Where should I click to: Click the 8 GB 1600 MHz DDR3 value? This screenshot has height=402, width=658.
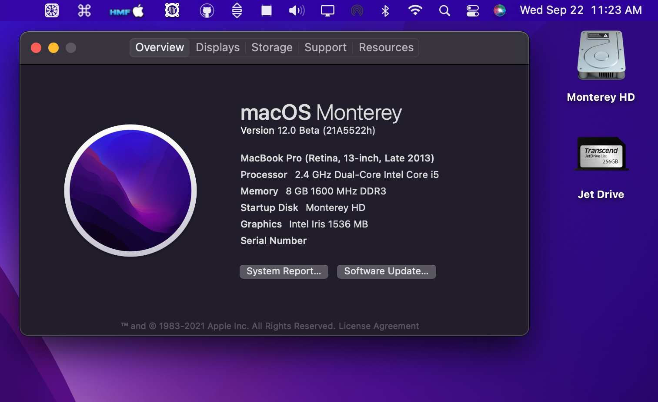click(336, 191)
